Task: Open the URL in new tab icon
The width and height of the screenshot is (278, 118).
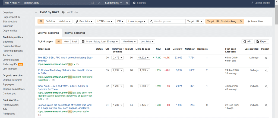Action: [x=93, y=3]
